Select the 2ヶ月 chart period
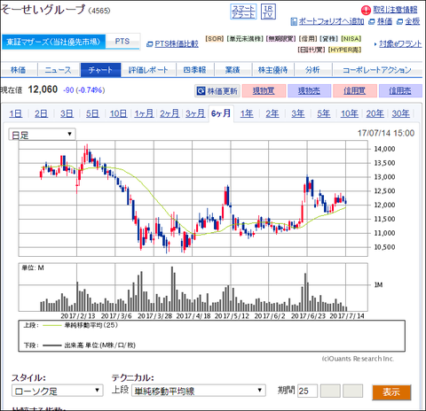Screen dimensions: 426x411 click(170, 113)
